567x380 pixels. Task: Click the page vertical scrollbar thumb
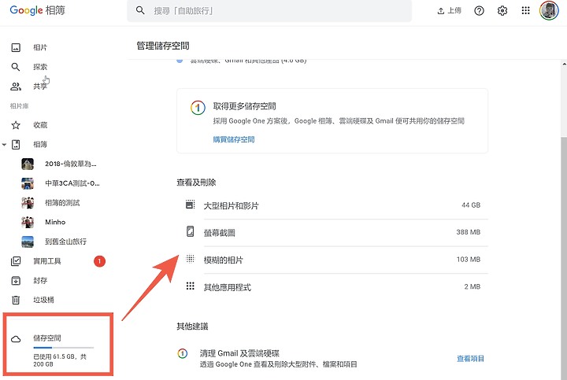pos(564,258)
